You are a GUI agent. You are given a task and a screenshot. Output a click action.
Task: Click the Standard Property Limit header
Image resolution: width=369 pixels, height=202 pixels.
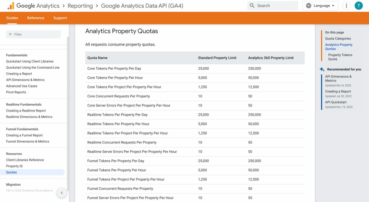pos(217,58)
